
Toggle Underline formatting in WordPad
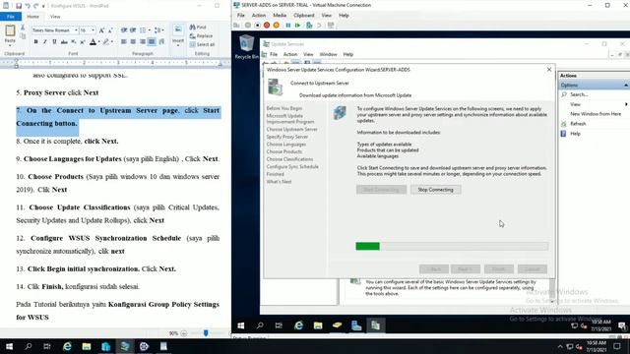pos(54,41)
